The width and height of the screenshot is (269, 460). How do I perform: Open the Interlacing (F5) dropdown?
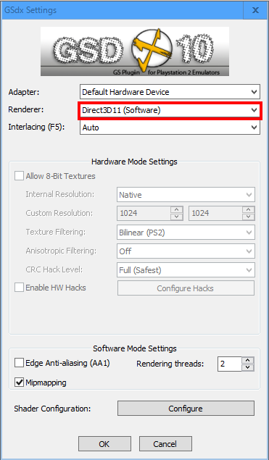pos(170,127)
